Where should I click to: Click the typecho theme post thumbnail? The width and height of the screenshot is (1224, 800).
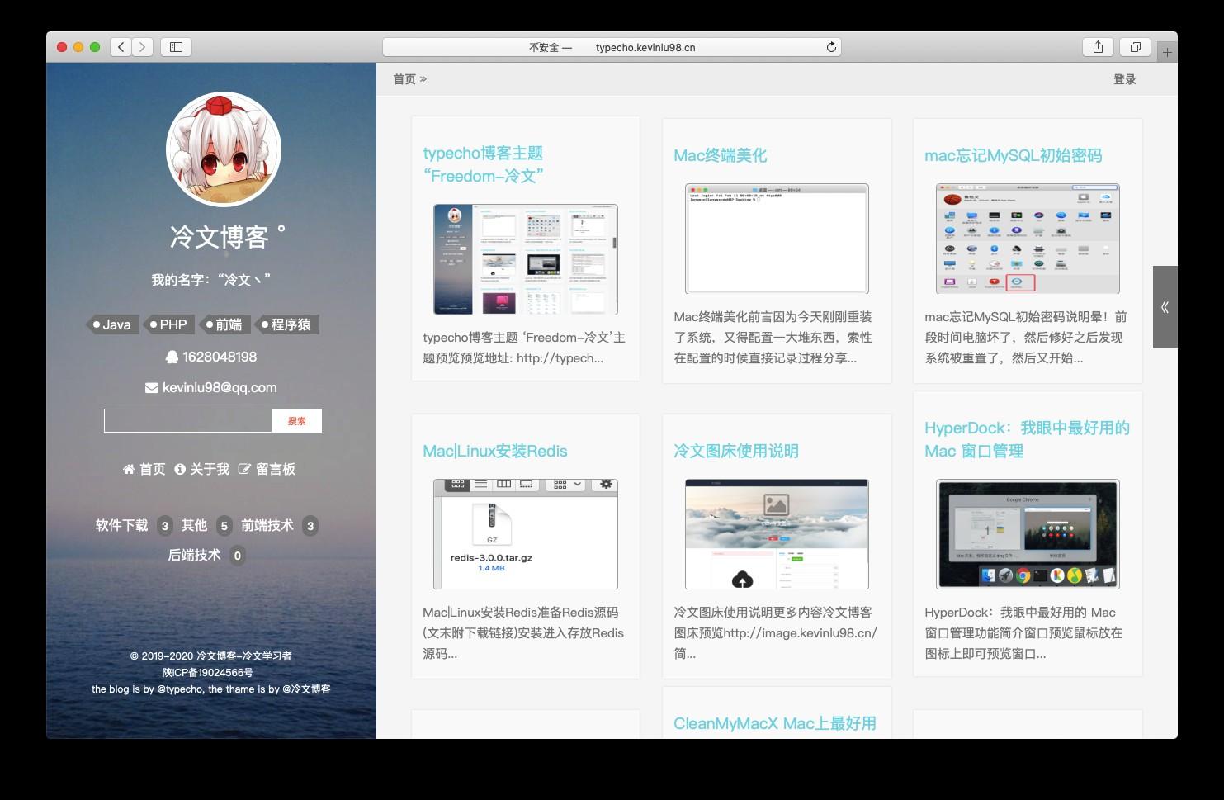pyautogui.click(x=526, y=259)
